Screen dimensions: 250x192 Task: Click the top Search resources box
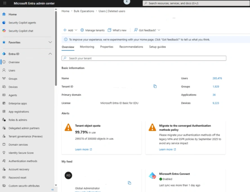tap(196, 3)
